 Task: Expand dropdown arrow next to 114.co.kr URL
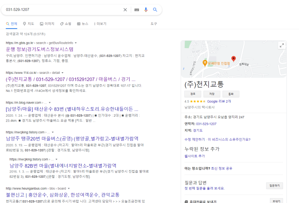(62, 73)
